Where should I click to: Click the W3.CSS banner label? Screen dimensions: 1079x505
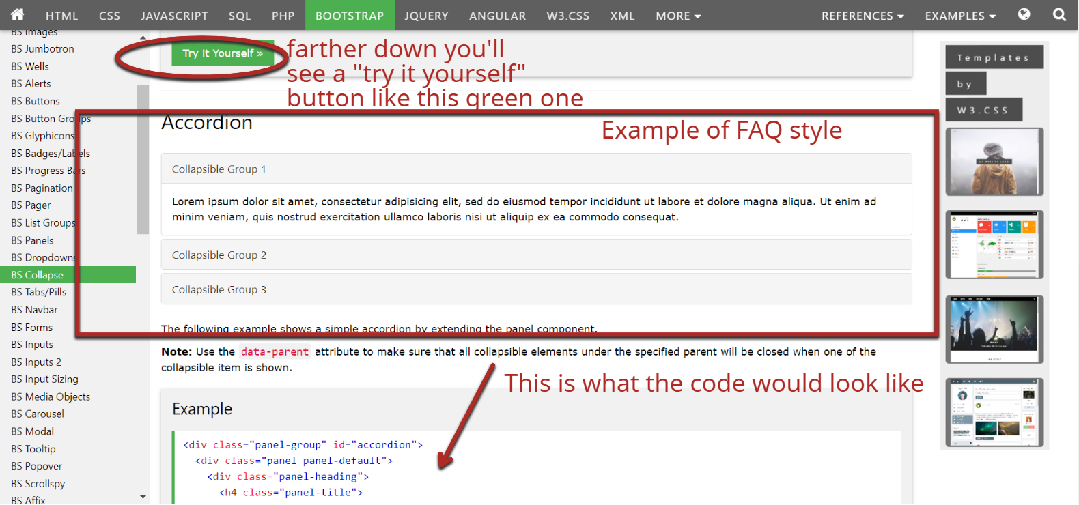click(983, 110)
